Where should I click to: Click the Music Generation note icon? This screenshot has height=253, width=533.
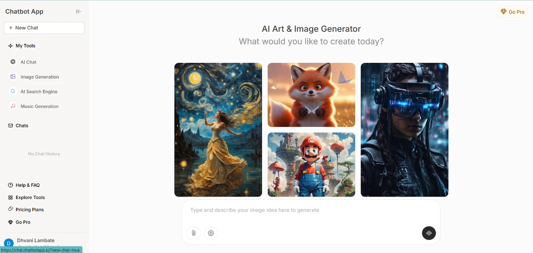[13, 106]
